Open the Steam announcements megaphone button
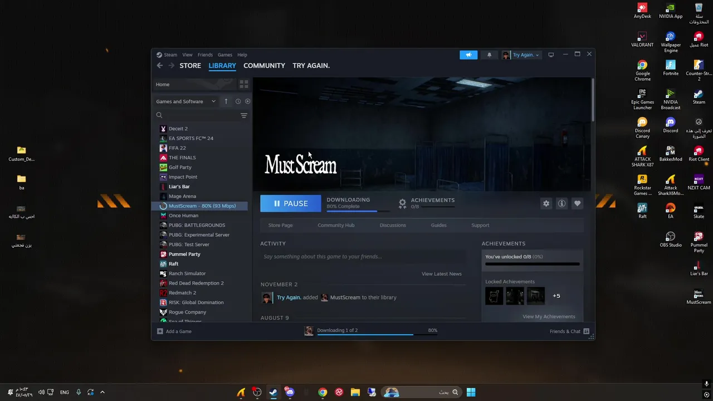 coord(468,55)
